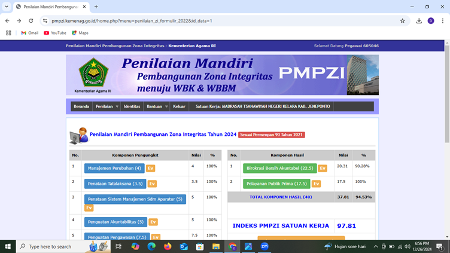The image size is (450, 253).
Task: Expand the Penilaian dropdown menu
Action: click(x=107, y=106)
